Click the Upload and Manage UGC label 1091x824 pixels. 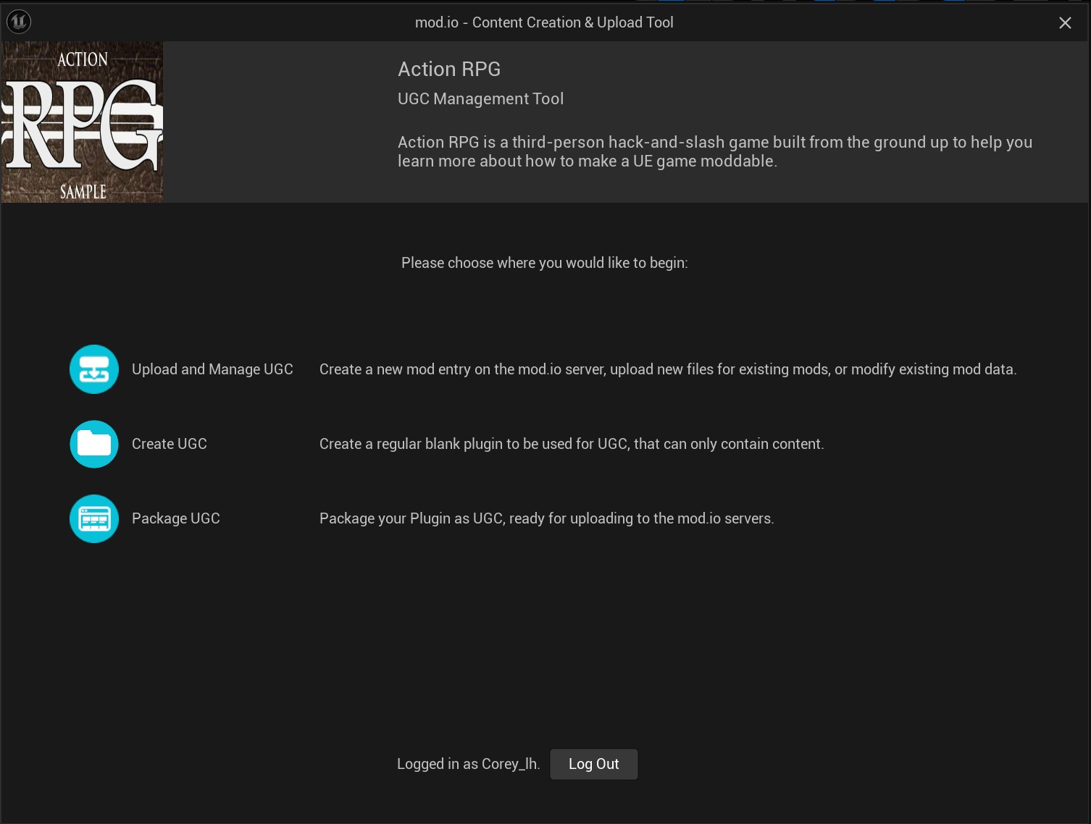[212, 369]
